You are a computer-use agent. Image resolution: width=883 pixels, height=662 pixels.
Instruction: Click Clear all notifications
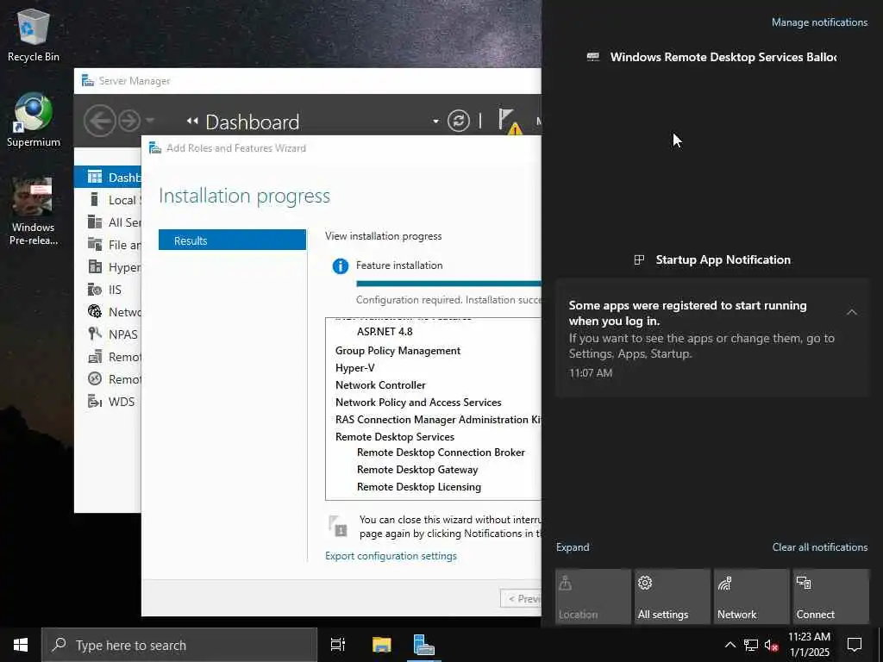point(819,547)
